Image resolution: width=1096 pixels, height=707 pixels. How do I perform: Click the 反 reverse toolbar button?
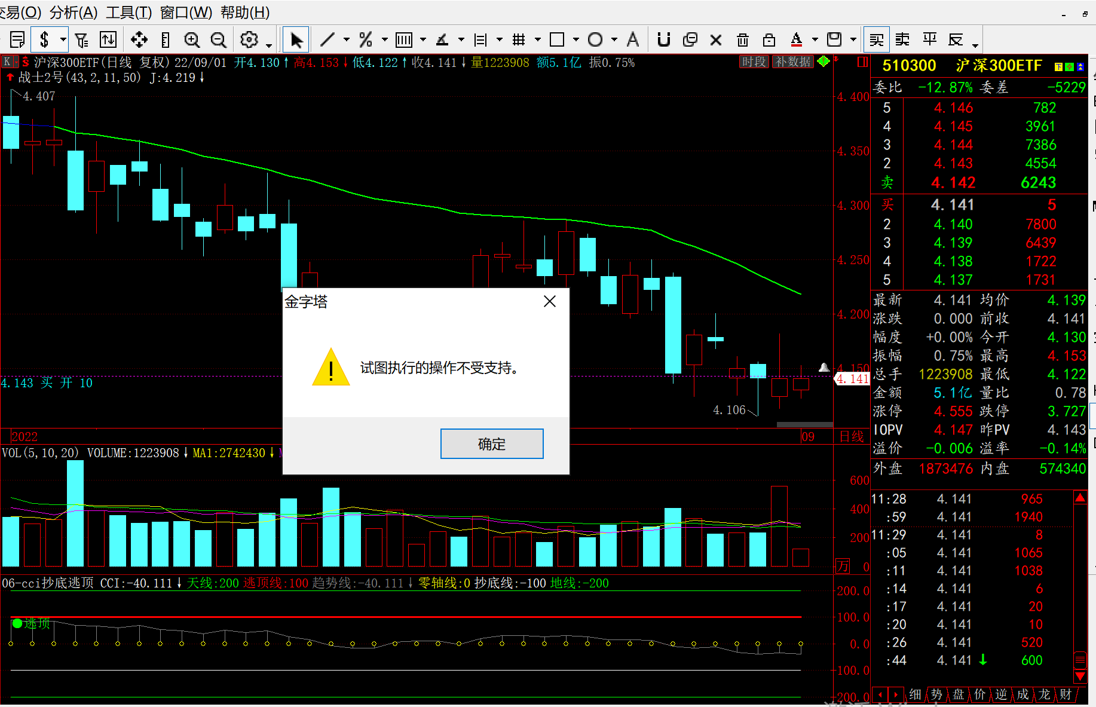pyautogui.click(x=956, y=40)
